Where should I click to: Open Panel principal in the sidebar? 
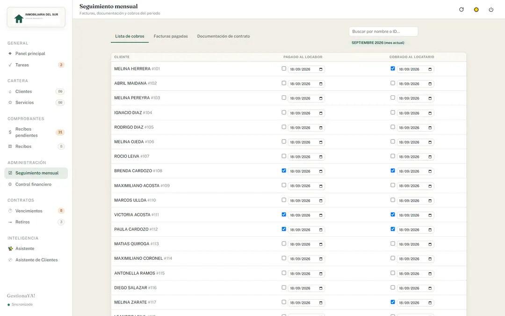[x=36, y=53]
